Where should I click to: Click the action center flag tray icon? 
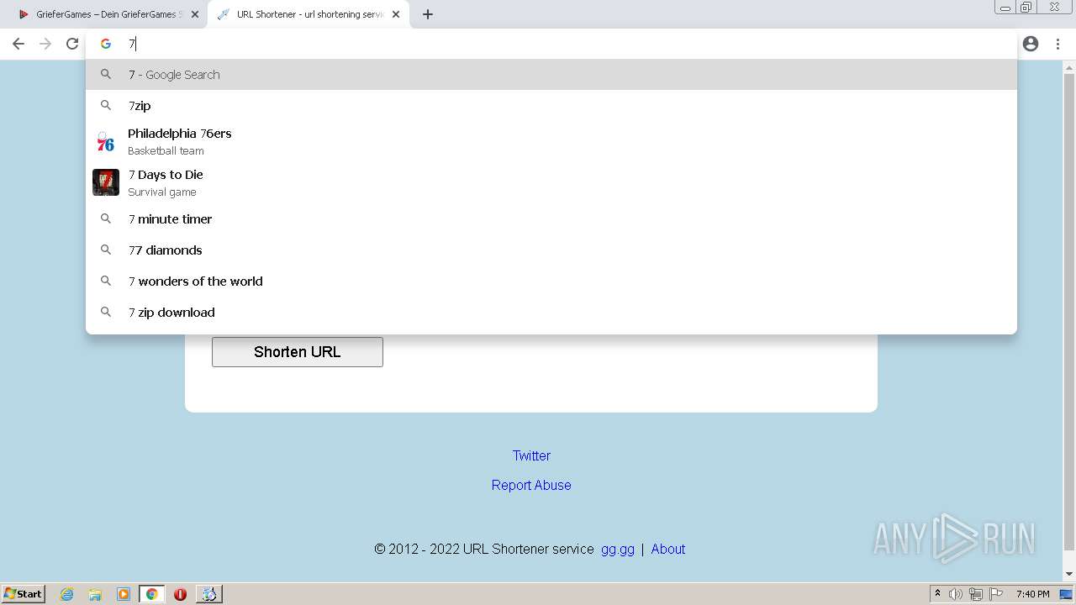click(x=996, y=594)
